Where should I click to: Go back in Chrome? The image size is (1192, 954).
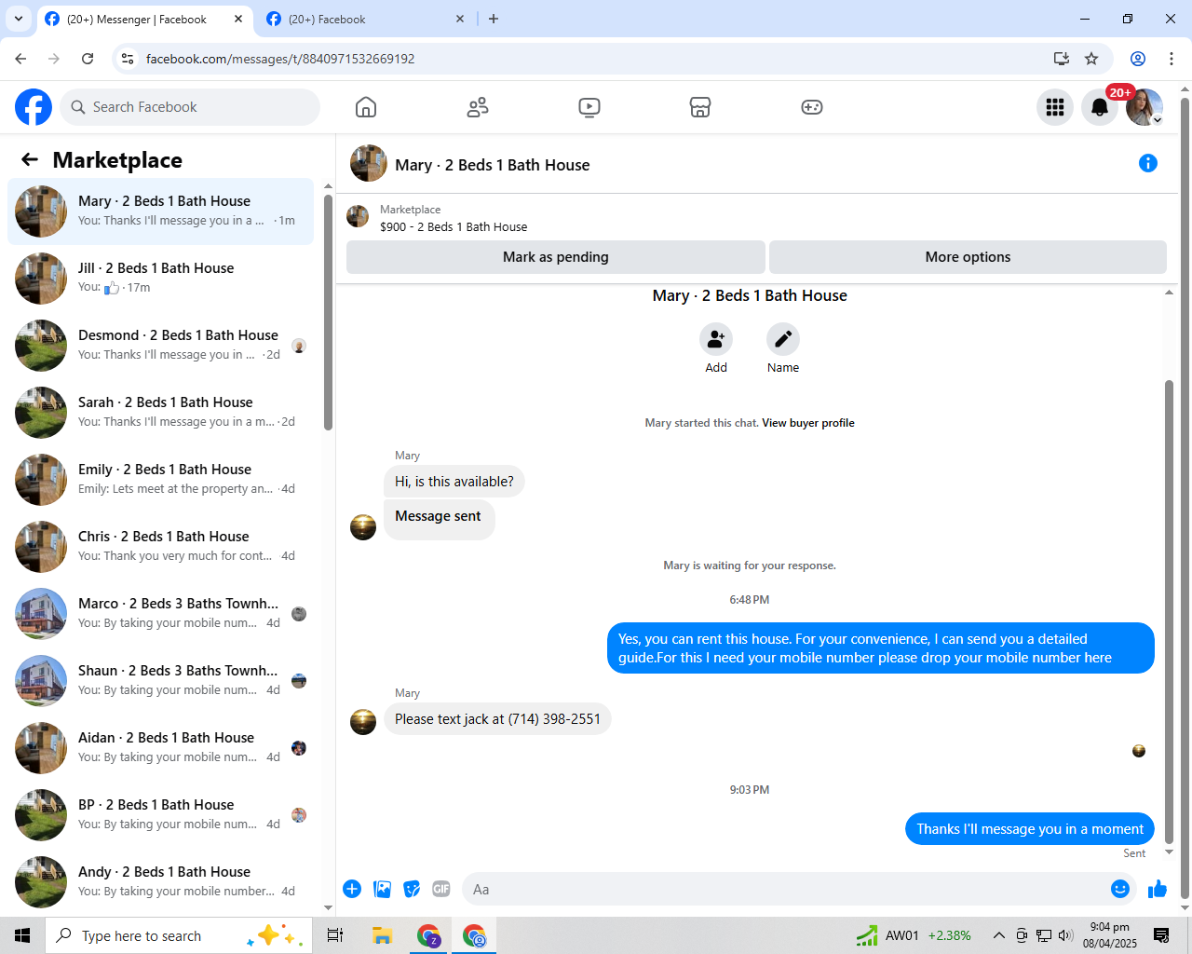20,59
